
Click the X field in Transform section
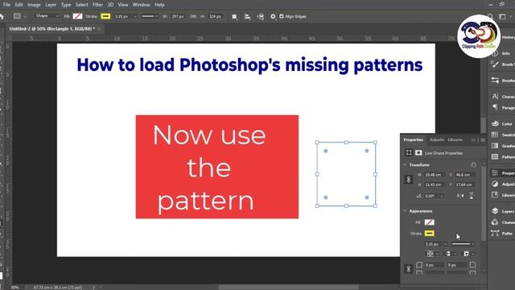tap(464, 175)
